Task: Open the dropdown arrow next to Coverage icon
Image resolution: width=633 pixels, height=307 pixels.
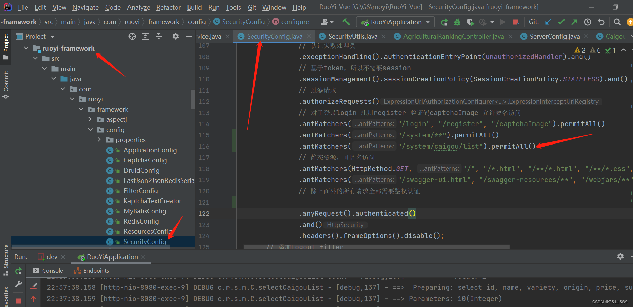Action: [492, 22]
